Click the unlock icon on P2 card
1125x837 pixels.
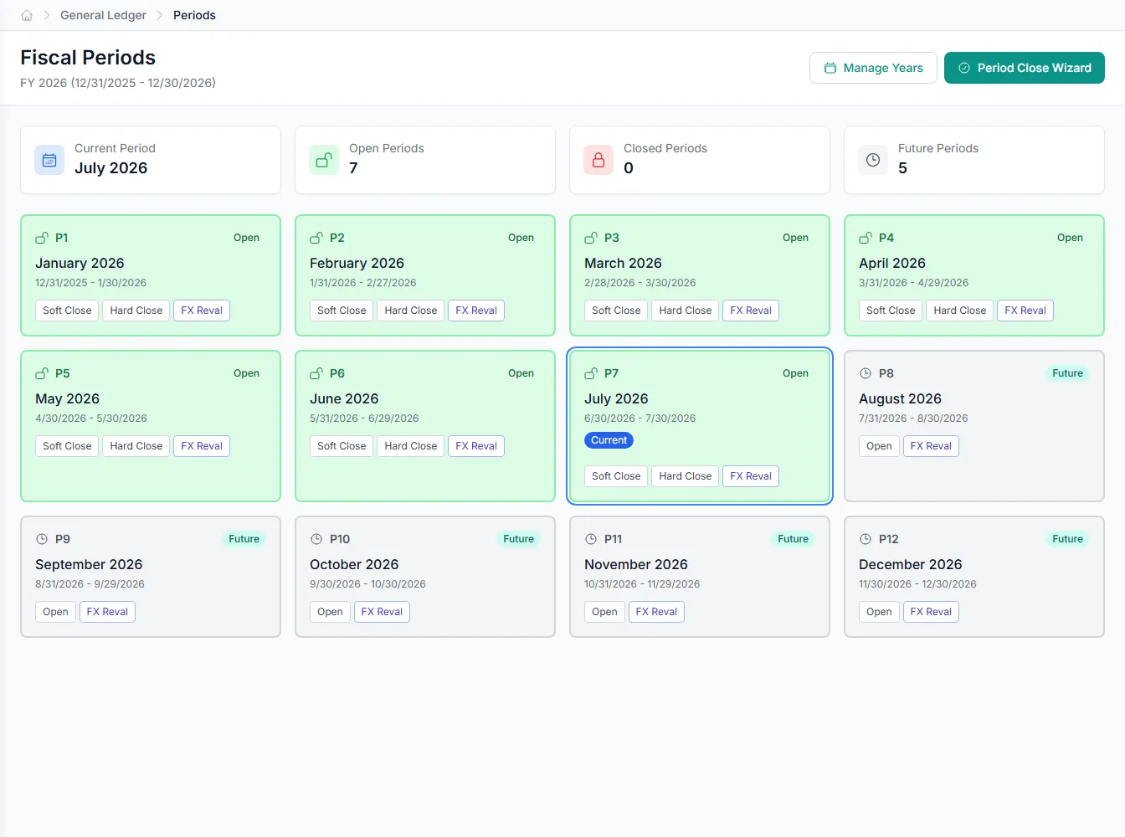(316, 238)
